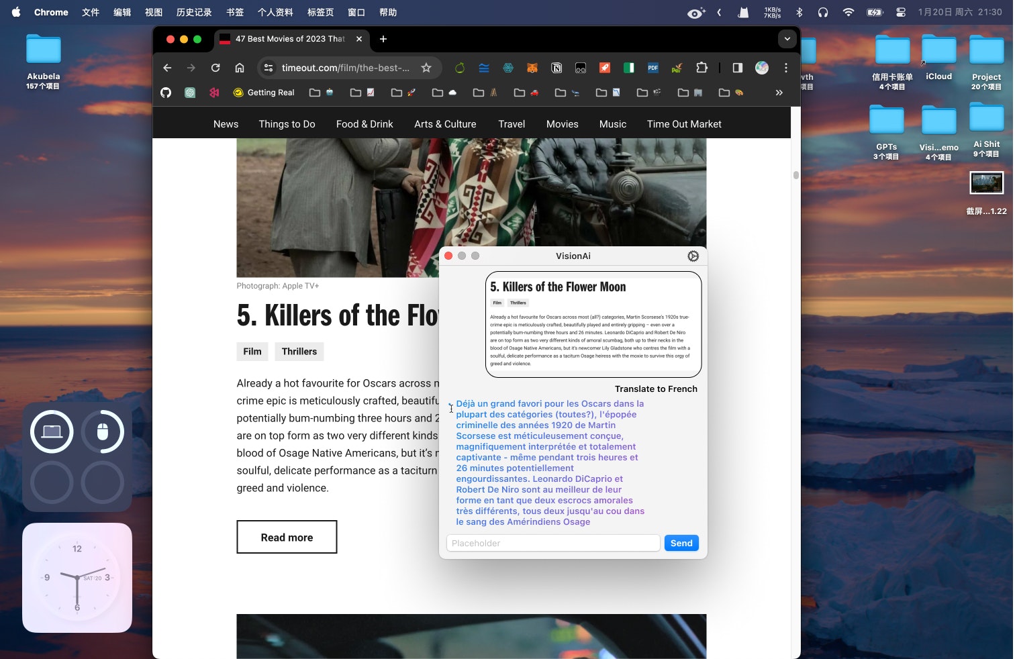Click the glasses extension icon
The height and width of the screenshot is (659, 1015).
(x=581, y=68)
